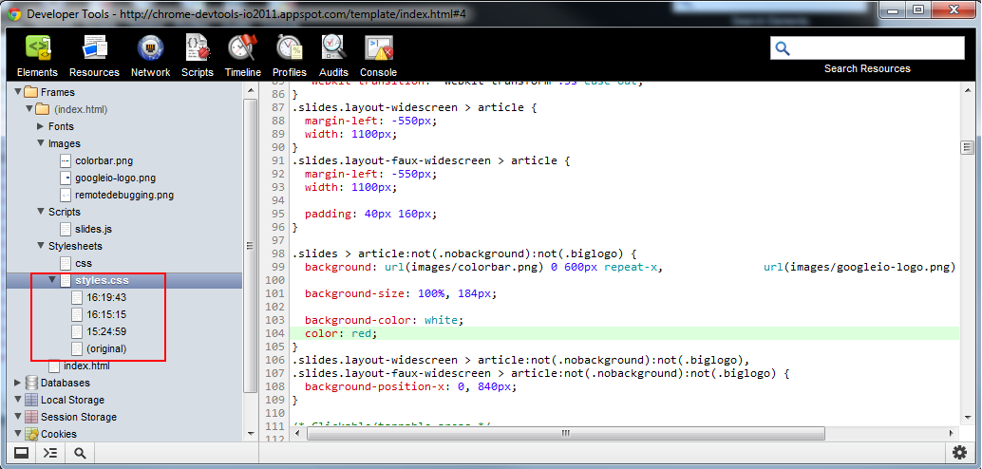Collapse the Images folder
Image resolution: width=982 pixels, height=469 pixels.
tap(41, 143)
